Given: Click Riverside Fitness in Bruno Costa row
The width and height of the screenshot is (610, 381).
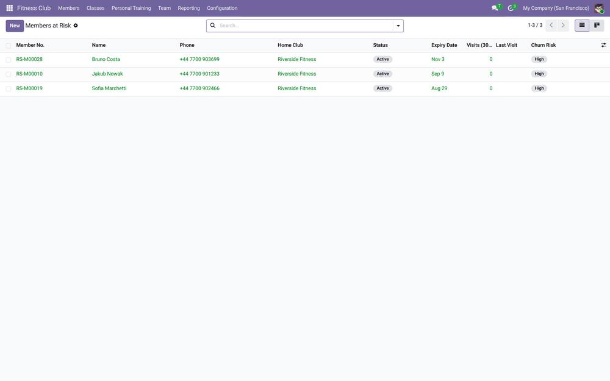Looking at the screenshot, I should [297, 60].
